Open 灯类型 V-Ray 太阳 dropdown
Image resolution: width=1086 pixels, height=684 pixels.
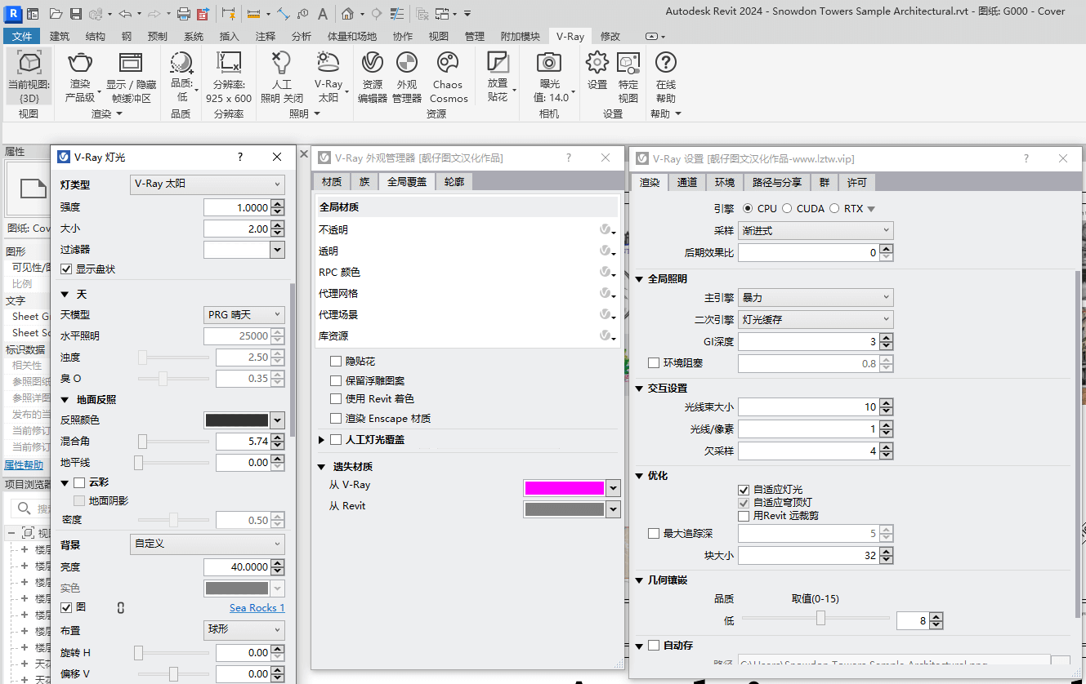pos(208,184)
